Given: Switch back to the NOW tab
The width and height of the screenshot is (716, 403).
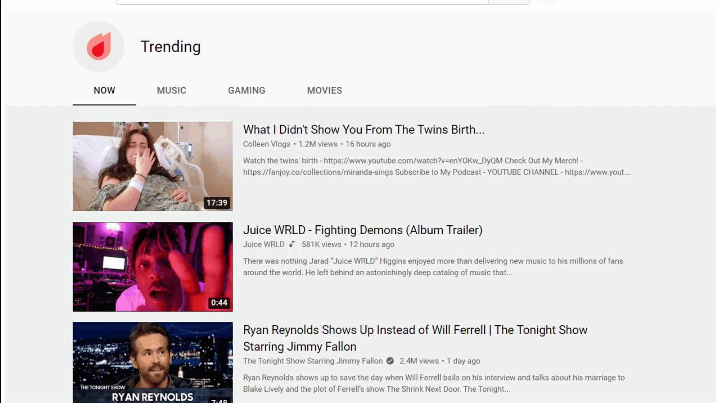Looking at the screenshot, I should [x=104, y=90].
